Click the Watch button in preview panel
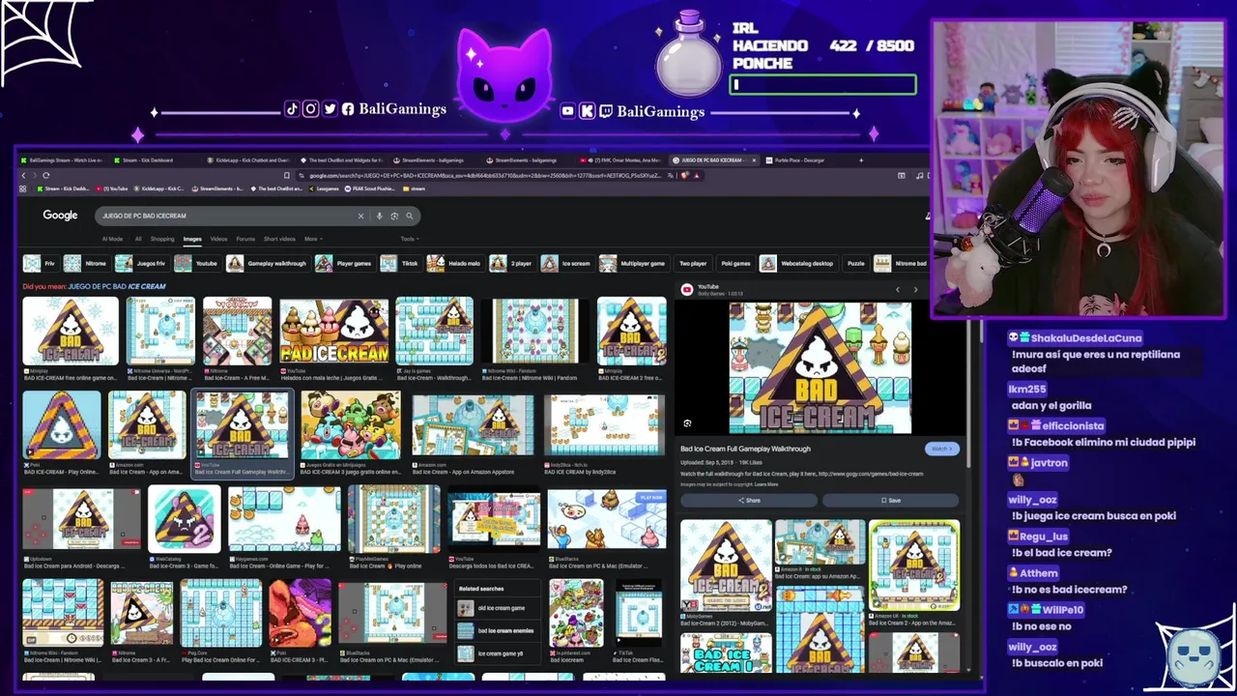Viewport: 1237px width, 696px height. 941,449
